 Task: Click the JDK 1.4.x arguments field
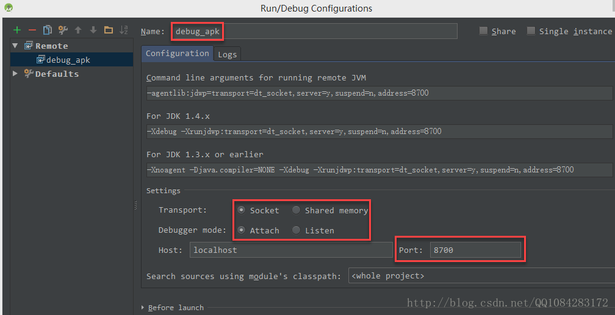pyautogui.click(x=379, y=132)
